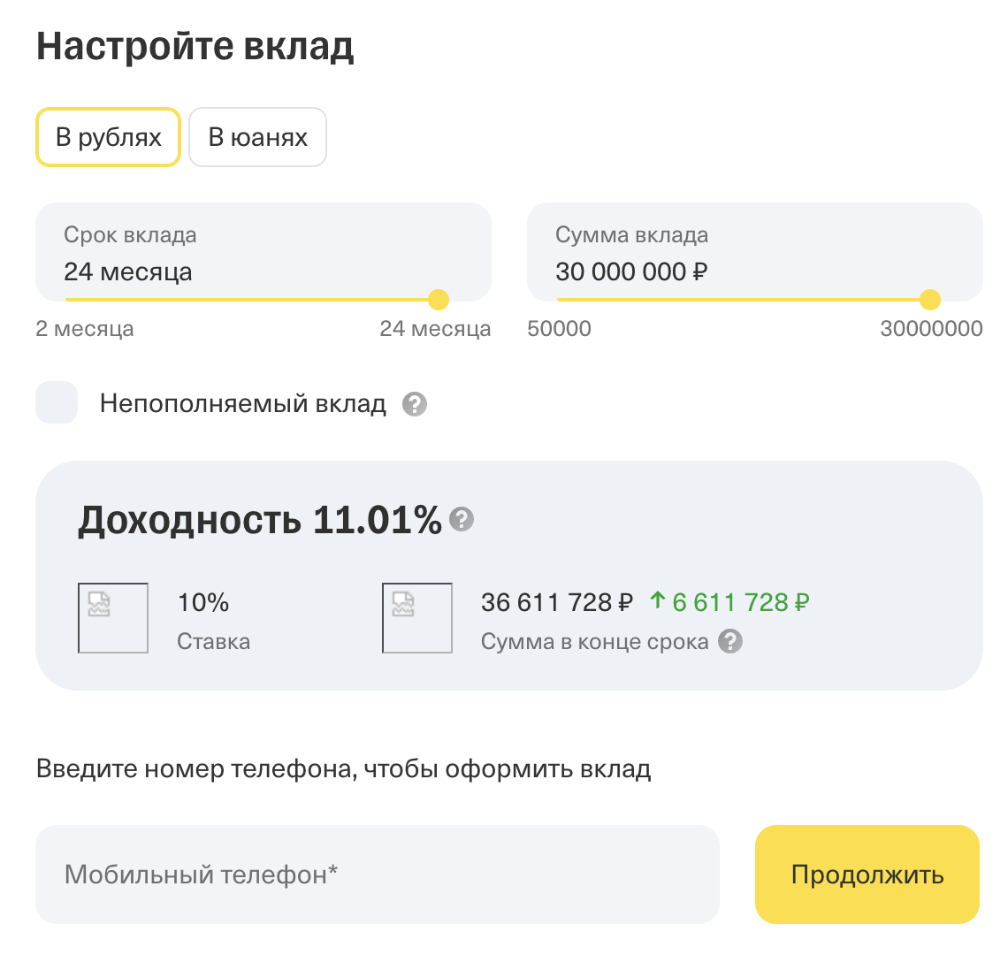Click the "24 месяца" maximum term label
This screenshot has width=1008, height=955.
tap(435, 329)
